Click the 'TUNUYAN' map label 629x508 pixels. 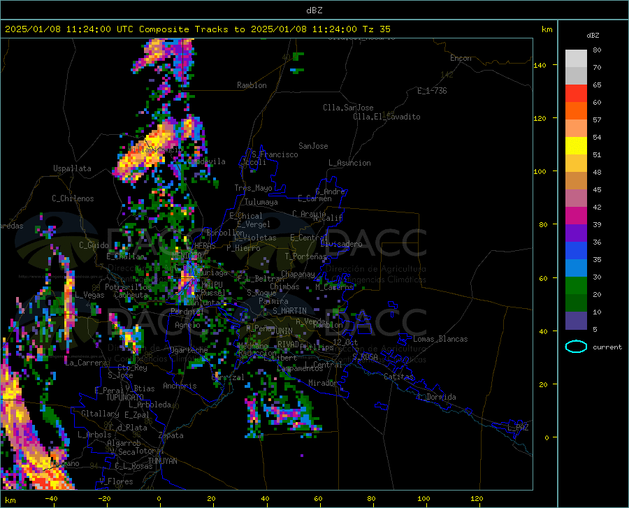(x=162, y=460)
